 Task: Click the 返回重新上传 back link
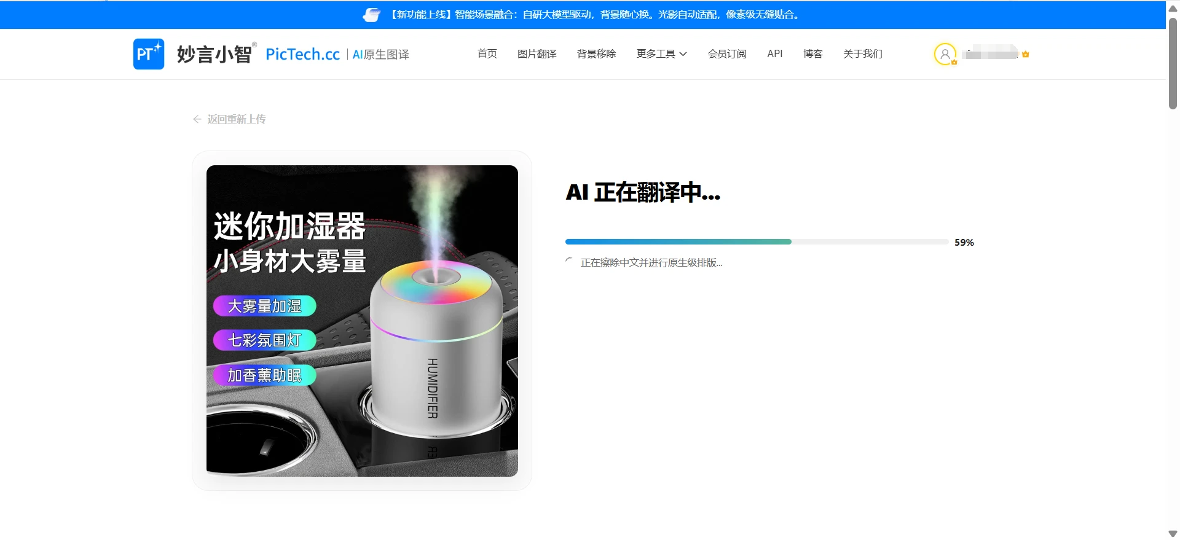click(229, 119)
